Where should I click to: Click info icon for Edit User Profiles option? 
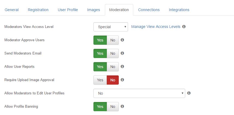[189, 93]
